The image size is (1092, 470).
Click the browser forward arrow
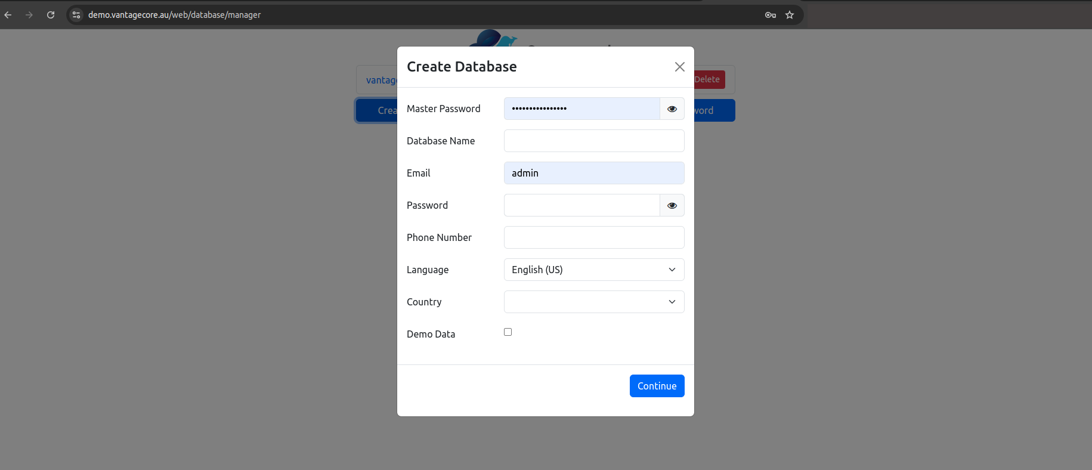(29, 15)
